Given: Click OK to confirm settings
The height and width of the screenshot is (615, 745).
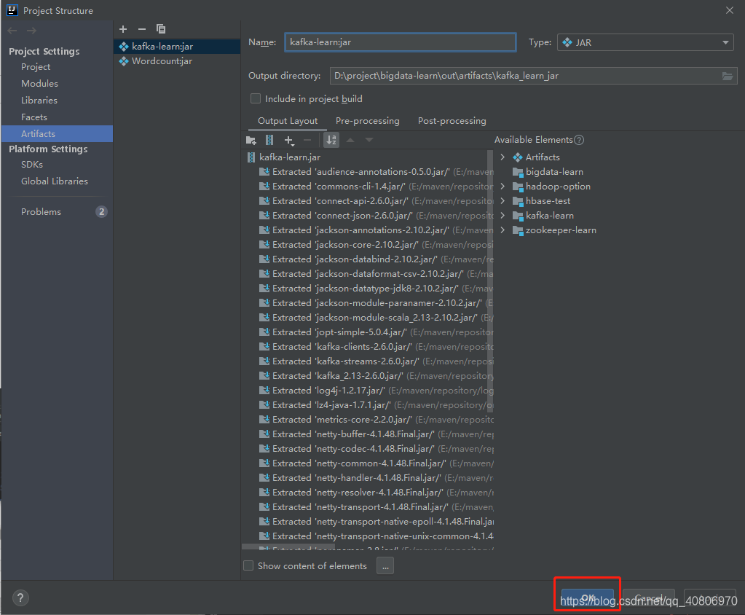Looking at the screenshot, I should tap(588, 598).
